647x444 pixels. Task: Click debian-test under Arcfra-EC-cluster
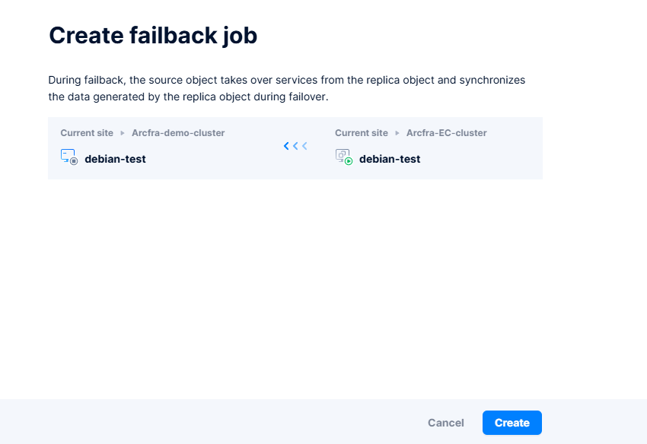(389, 159)
